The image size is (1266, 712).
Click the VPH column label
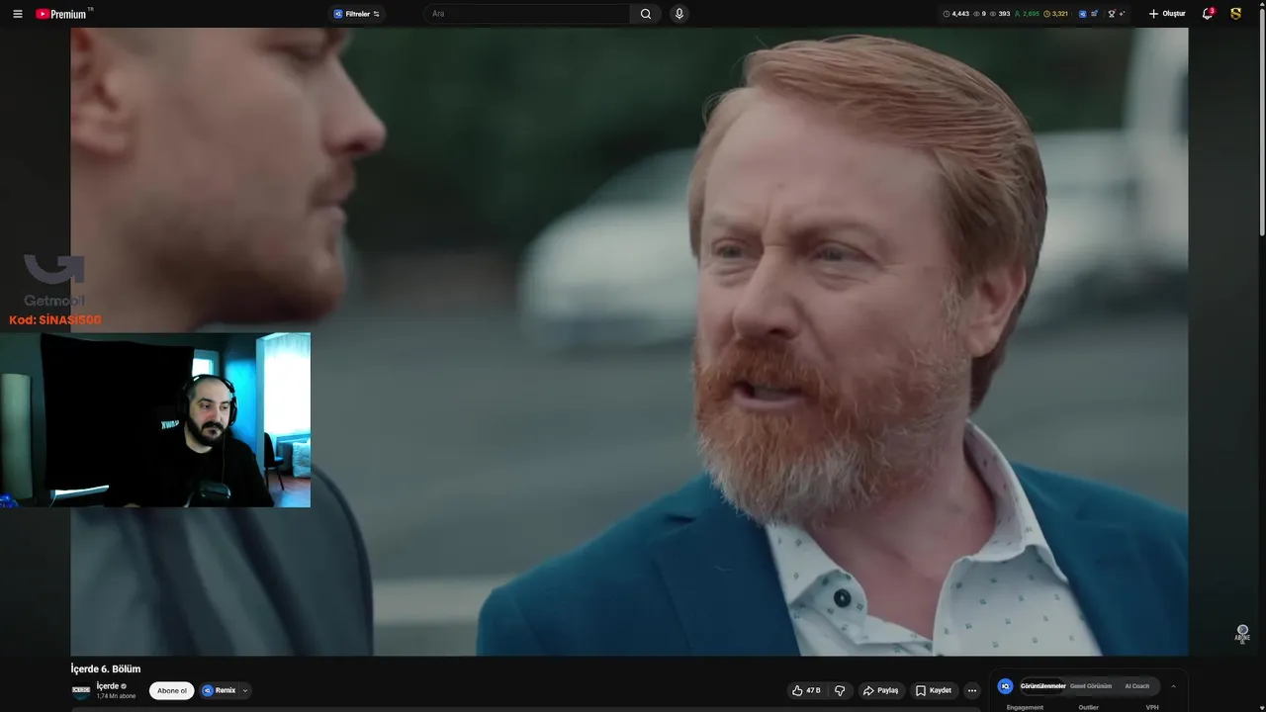(1152, 707)
